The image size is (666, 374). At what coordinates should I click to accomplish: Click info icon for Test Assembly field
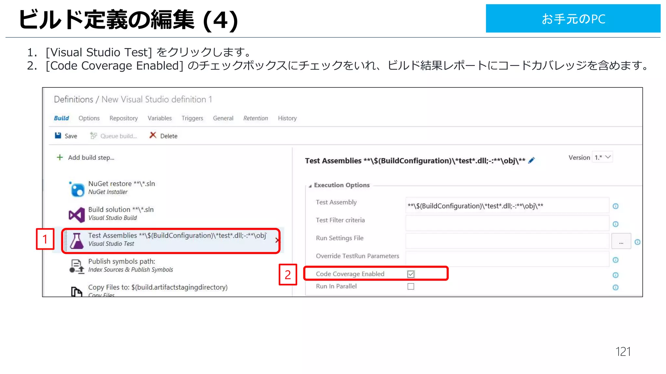(x=616, y=206)
